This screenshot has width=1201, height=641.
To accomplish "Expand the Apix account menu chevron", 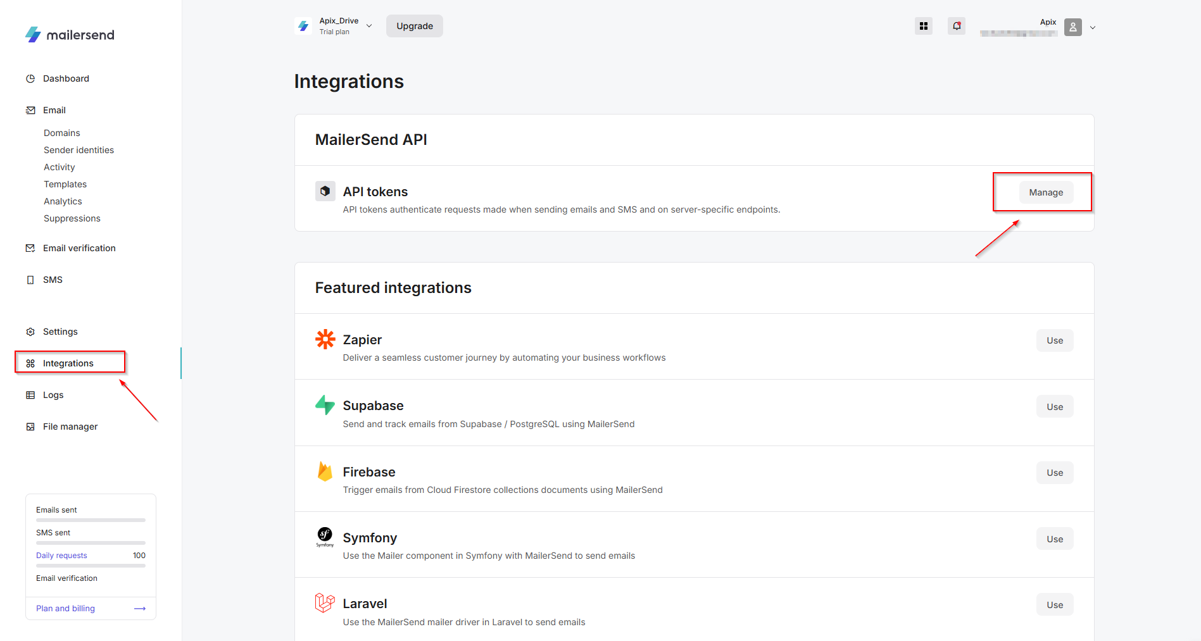I will pos(1093,27).
